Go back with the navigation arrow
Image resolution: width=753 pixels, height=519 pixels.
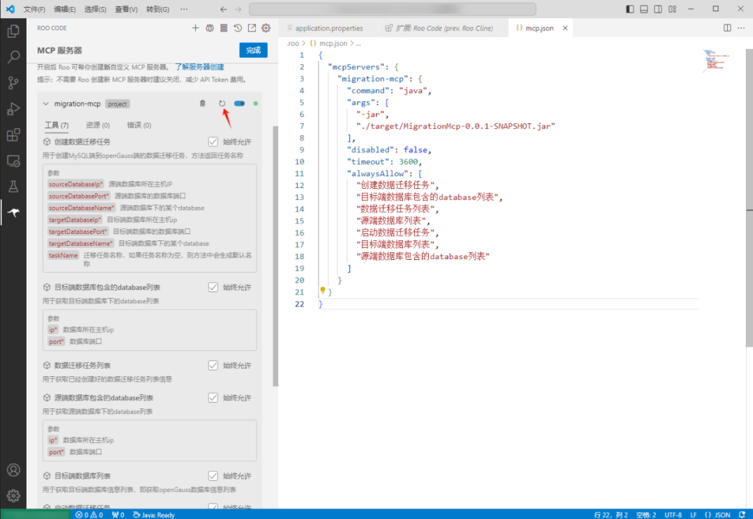click(x=223, y=9)
